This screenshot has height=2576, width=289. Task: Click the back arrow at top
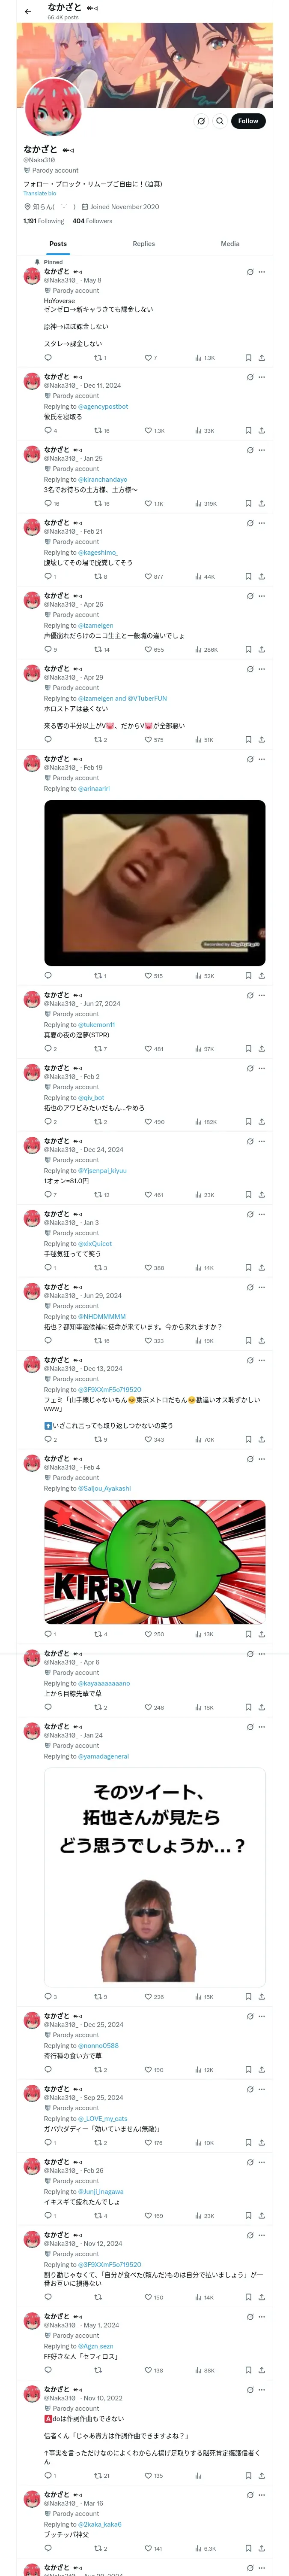click(28, 11)
